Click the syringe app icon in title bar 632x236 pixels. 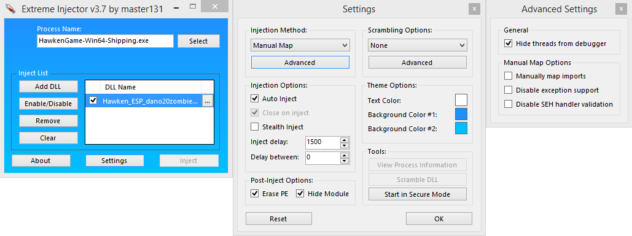click(x=11, y=9)
